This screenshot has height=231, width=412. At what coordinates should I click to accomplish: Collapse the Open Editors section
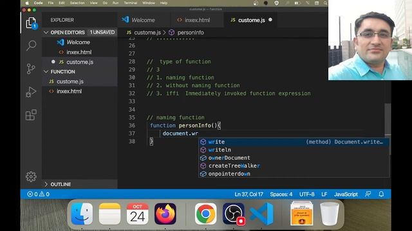click(46, 32)
